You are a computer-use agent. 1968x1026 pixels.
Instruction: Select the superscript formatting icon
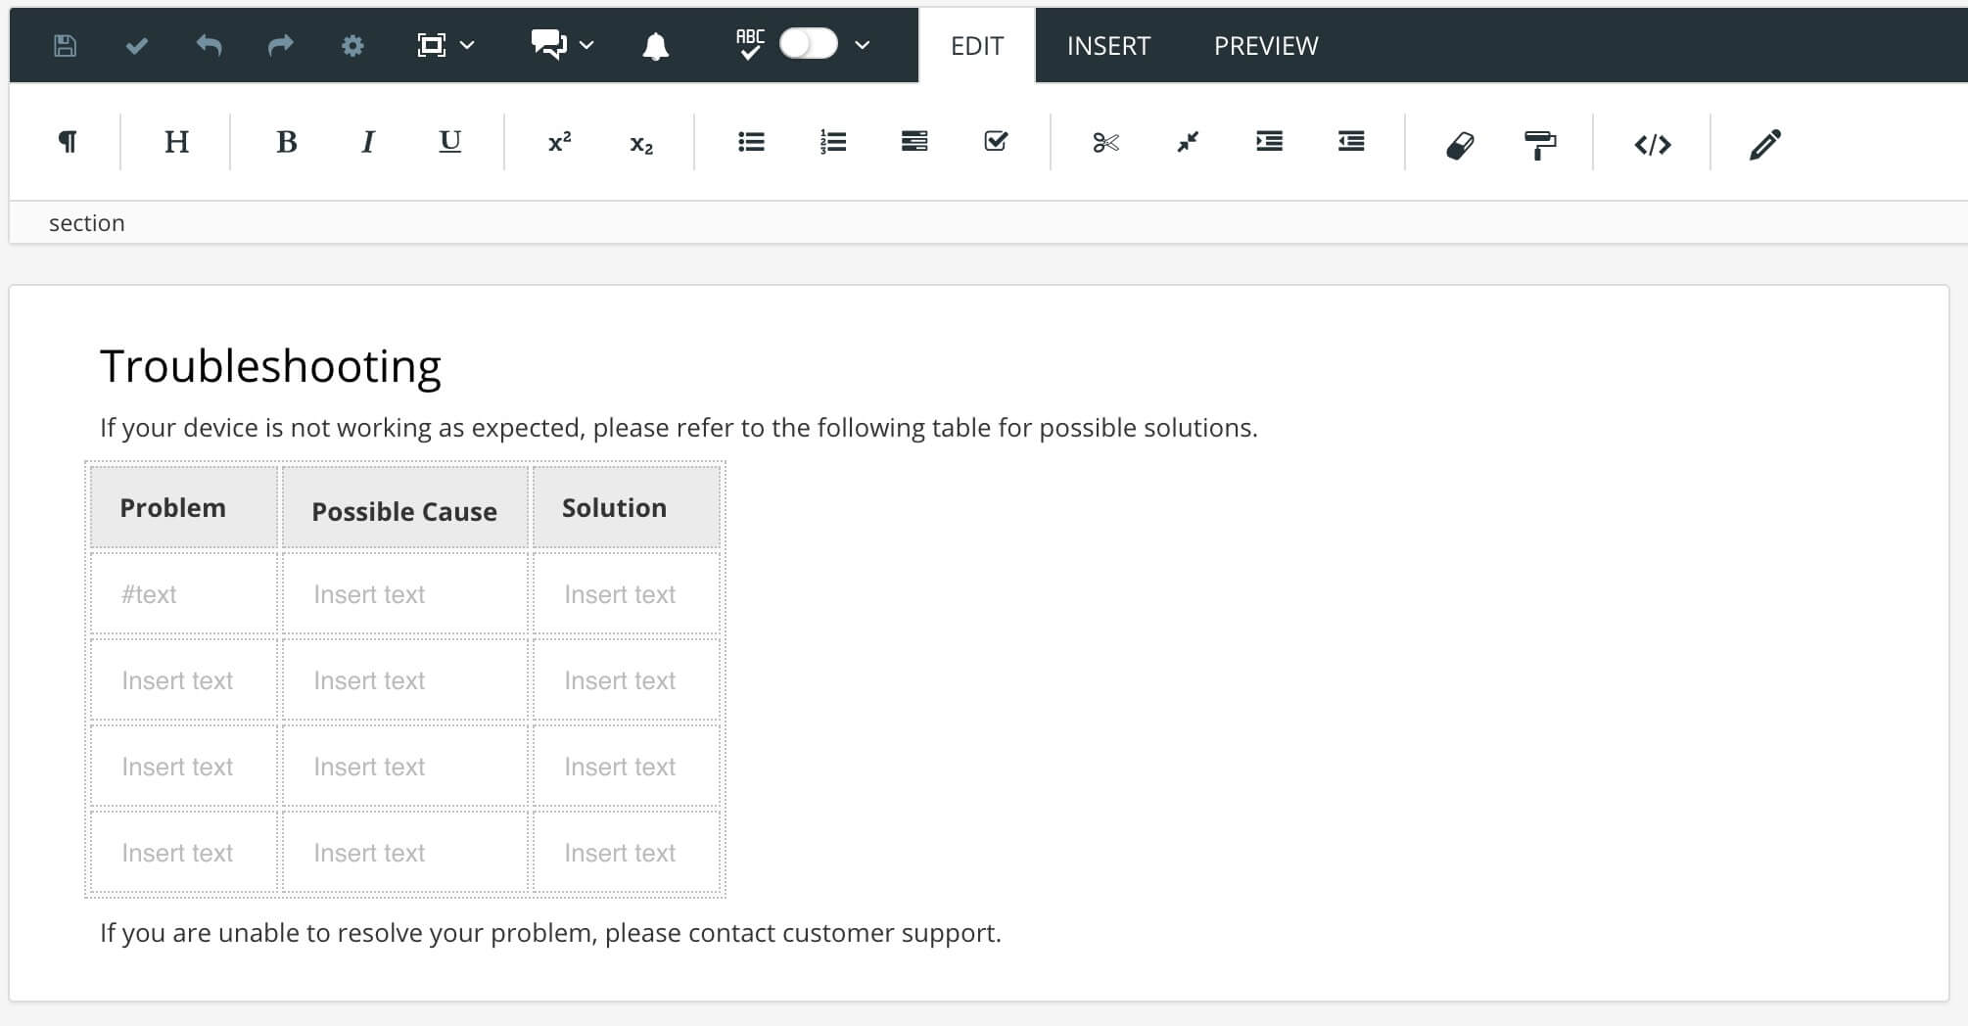[558, 142]
